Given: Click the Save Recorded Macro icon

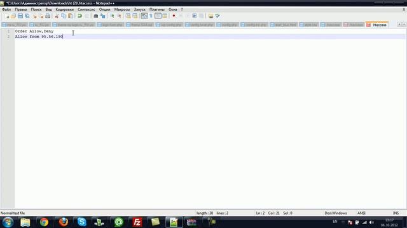Looking at the screenshot, I should (x=202, y=16).
